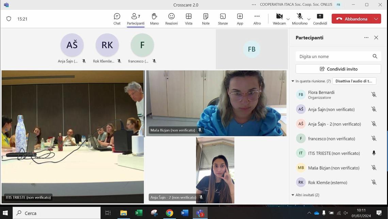Click the battery tray icon
The width and height of the screenshot is (388, 219).
tap(331, 213)
